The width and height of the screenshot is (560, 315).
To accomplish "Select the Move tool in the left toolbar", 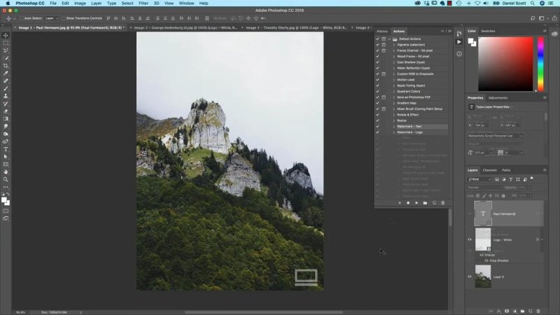I will pyautogui.click(x=6, y=36).
